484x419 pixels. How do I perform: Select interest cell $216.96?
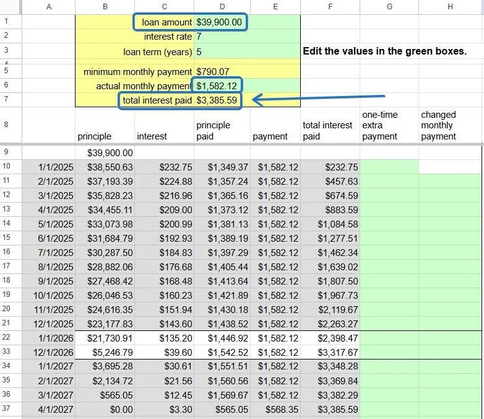click(164, 195)
